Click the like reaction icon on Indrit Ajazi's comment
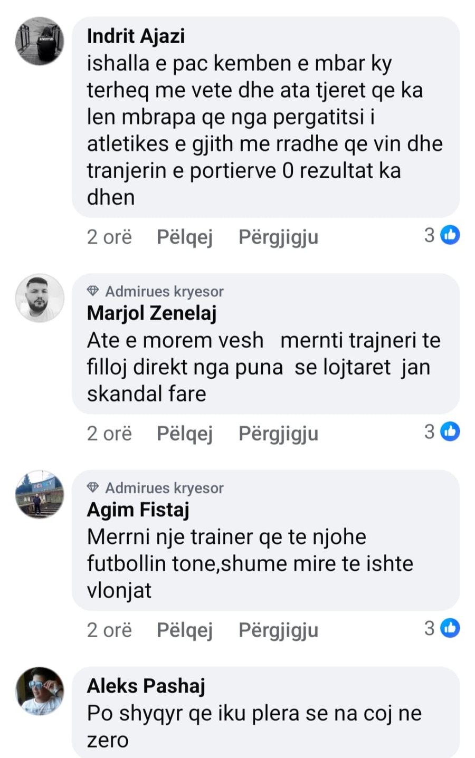 click(450, 235)
